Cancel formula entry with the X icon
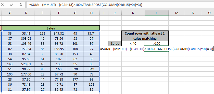This screenshot has height=94, width=214. [2, 5]
